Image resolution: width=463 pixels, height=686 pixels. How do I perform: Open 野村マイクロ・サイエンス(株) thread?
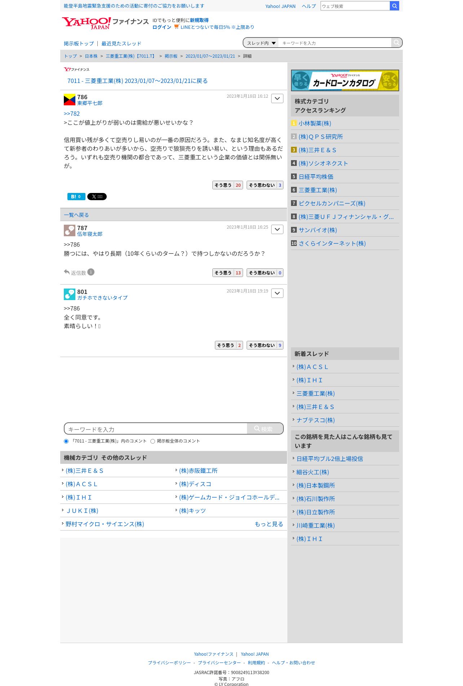click(x=105, y=524)
